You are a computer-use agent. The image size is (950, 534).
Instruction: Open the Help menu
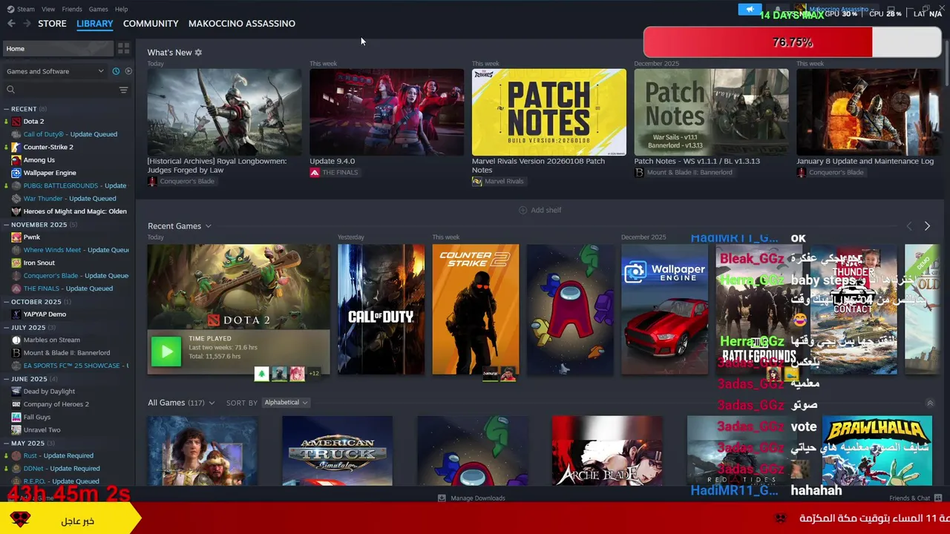(x=122, y=9)
